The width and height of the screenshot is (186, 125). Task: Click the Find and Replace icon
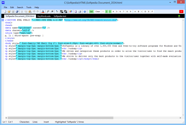[52, 11]
